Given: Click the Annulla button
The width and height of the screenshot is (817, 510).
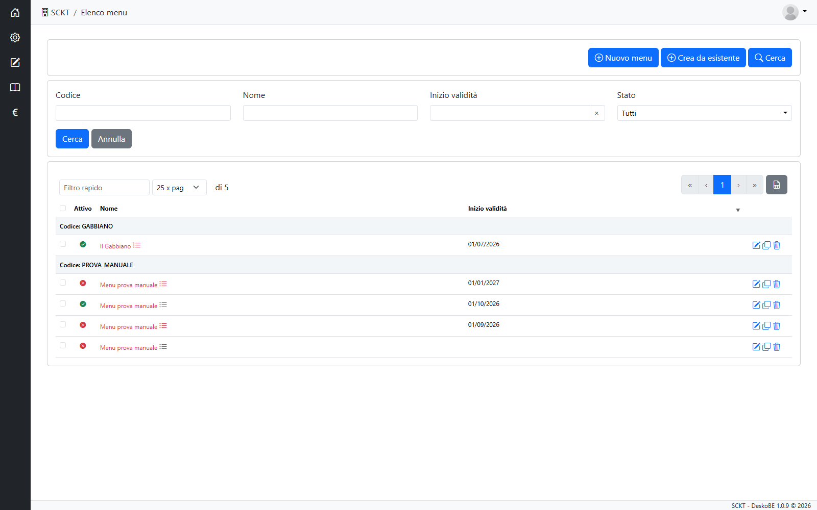Looking at the screenshot, I should click(111, 139).
